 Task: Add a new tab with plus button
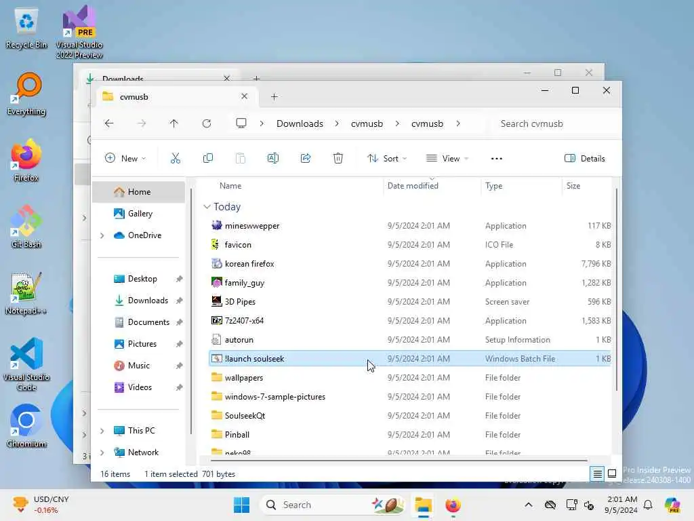point(274,96)
